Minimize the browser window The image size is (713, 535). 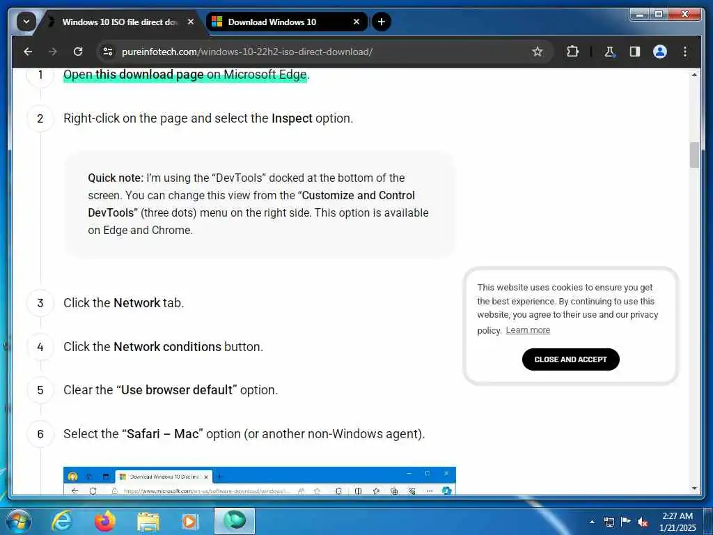(641, 15)
